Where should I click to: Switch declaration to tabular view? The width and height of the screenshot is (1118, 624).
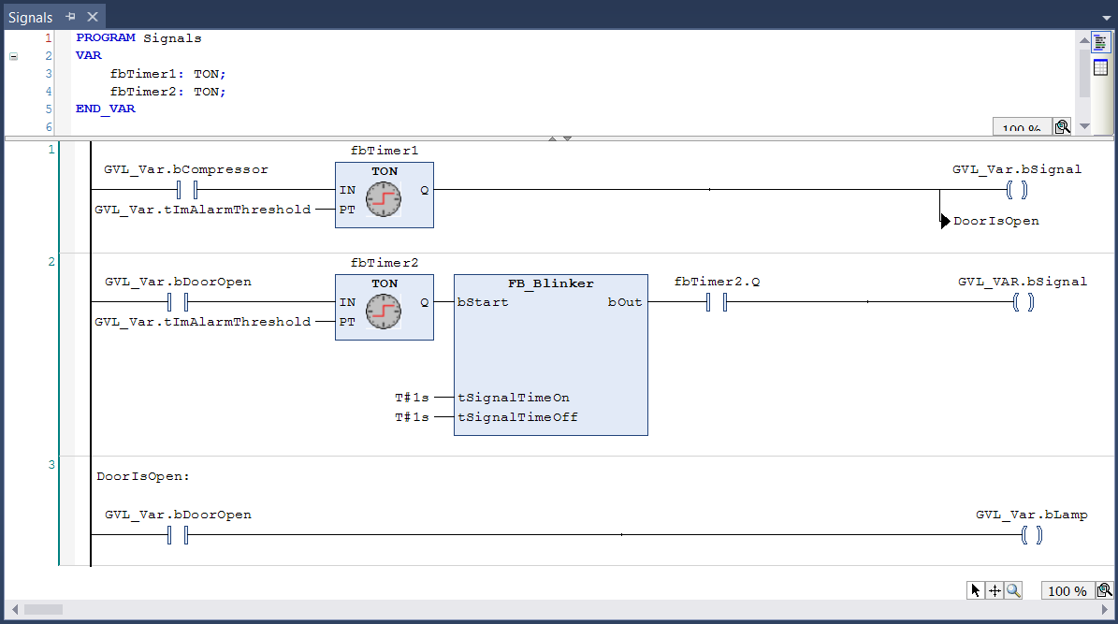(x=1100, y=67)
